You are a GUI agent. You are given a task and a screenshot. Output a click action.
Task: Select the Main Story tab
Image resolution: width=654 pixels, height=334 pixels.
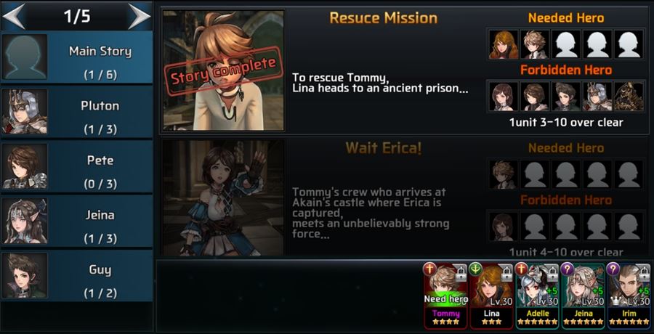point(77,57)
